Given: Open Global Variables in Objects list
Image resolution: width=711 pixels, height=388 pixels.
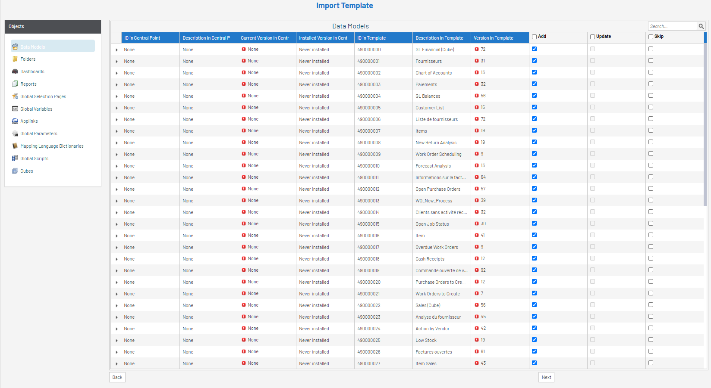Looking at the screenshot, I should pos(36,109).
